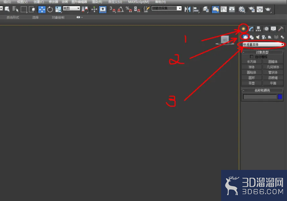The height and width of the screenshot is (201, 287).
Task: Select the Cameras category icon
Action: 264,37
